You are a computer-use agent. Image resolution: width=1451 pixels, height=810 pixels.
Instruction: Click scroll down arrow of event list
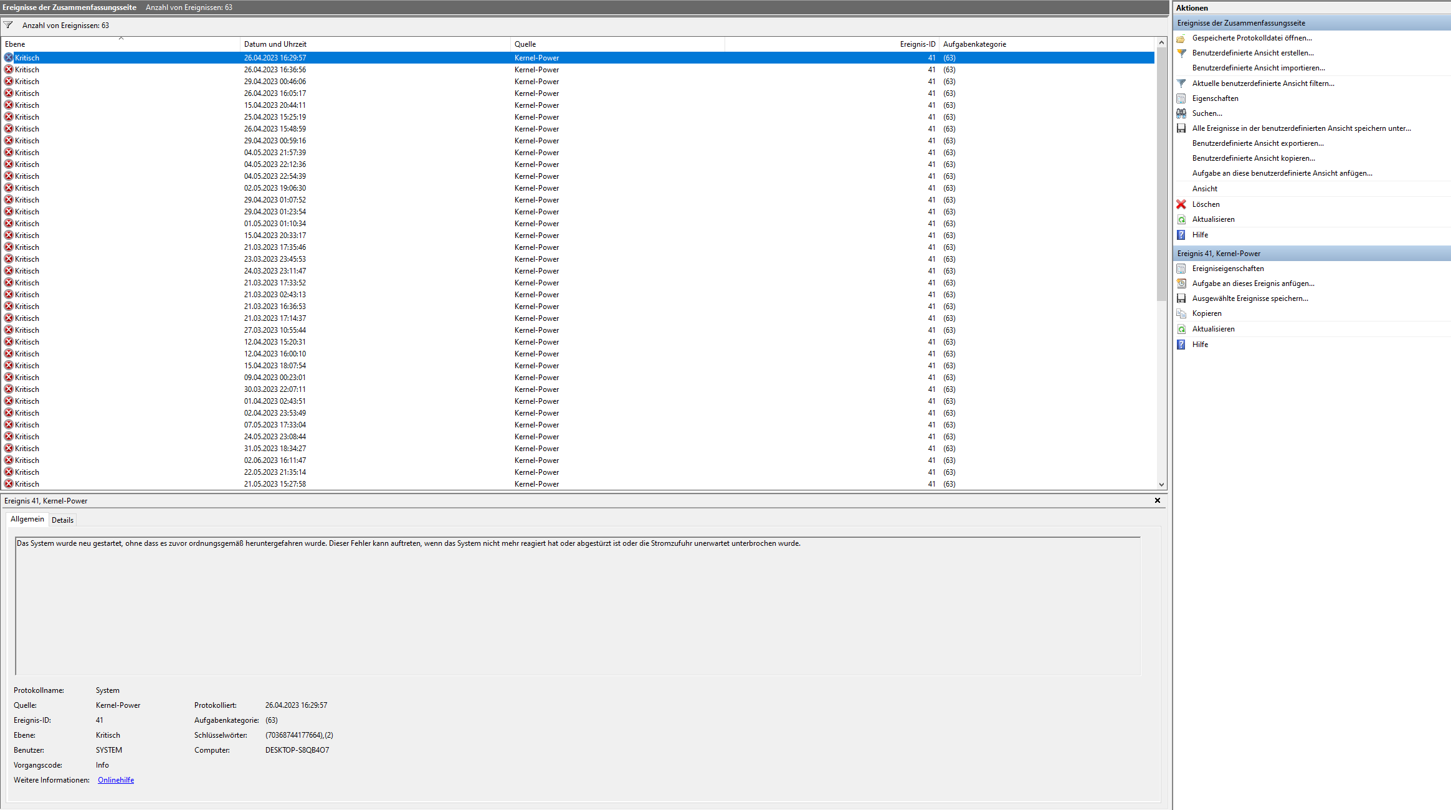[1161, 484]
